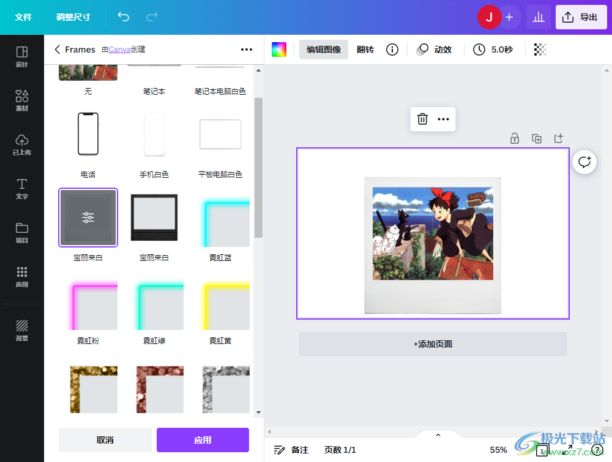This screenshot has height=462, width=612.
Task: Click the add comment bubble icon
Action: 584,162
